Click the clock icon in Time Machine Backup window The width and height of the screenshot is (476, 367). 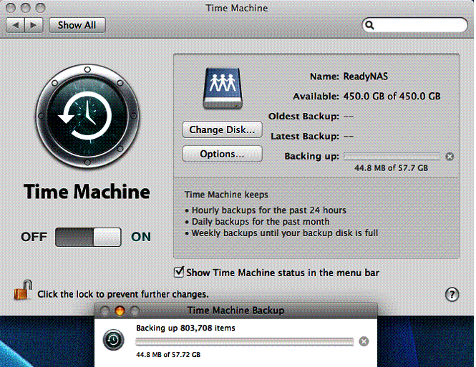[114, 340]
